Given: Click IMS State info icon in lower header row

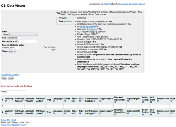Looking at the screenshot, I should coord(151,115).
